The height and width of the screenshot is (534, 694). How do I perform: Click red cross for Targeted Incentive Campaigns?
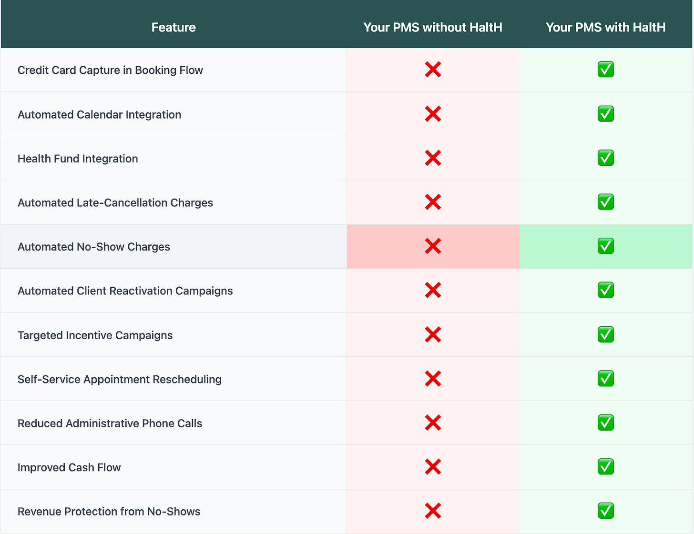tap(433, 335)
